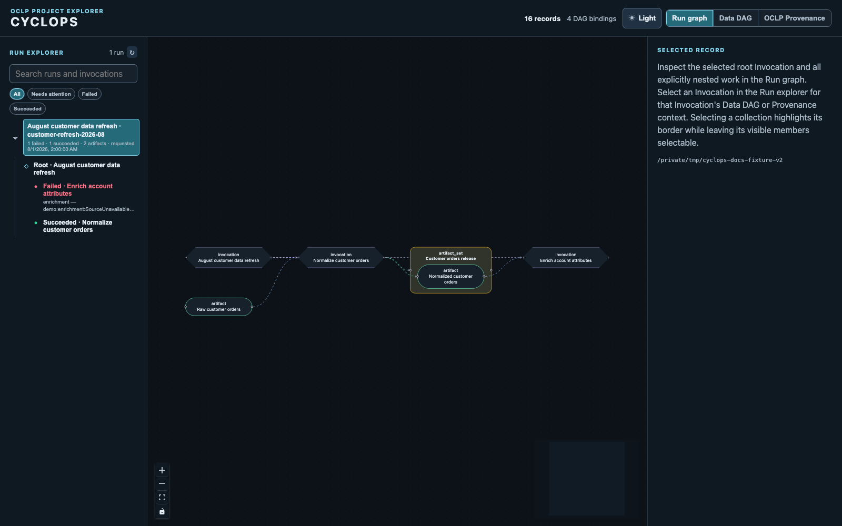This screenshot has height=526, width=842.
Task: Click the Normalize customer orders invocation node
Action: click(341, 258)
